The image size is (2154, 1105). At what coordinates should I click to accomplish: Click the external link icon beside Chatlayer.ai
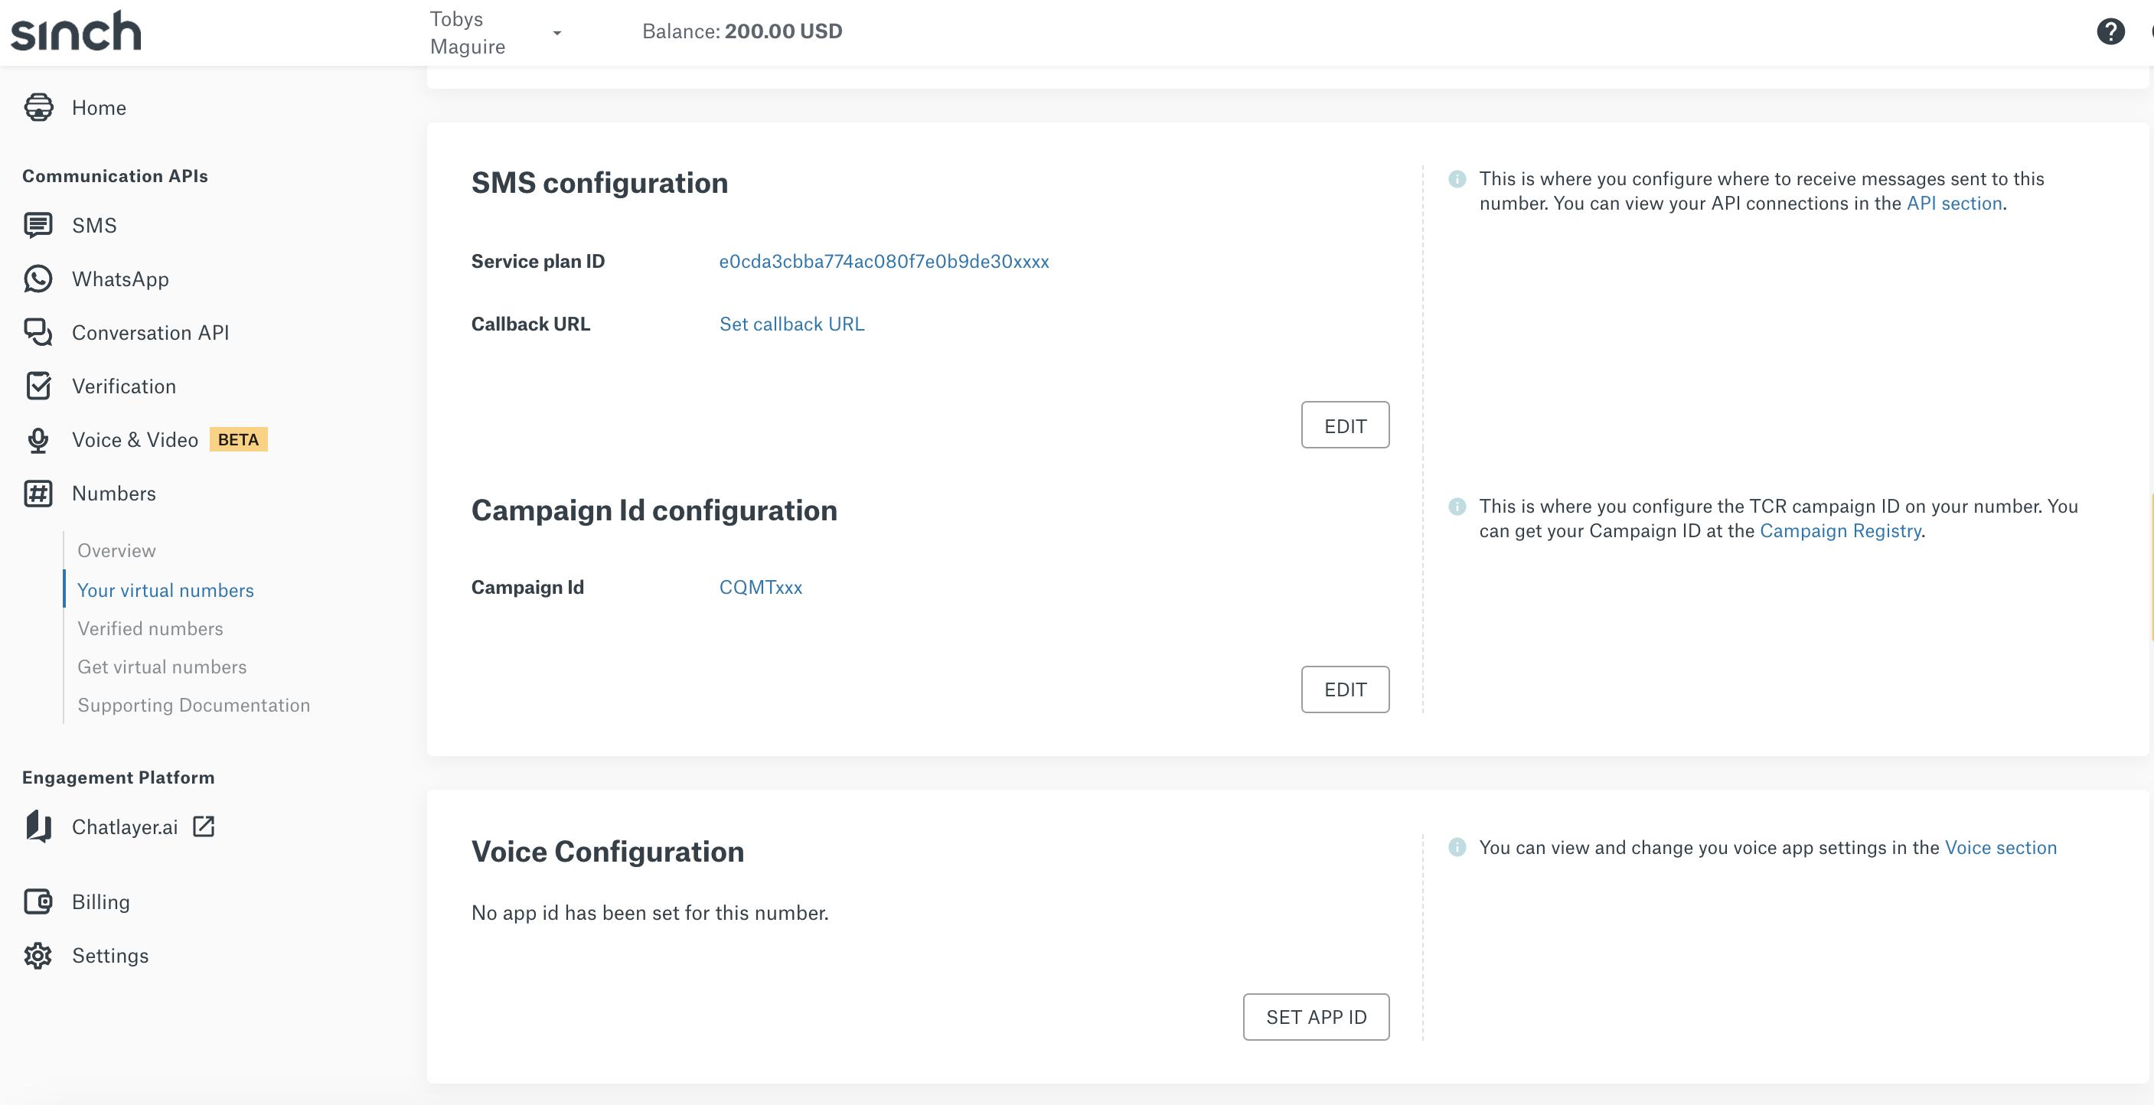(204, 826)
